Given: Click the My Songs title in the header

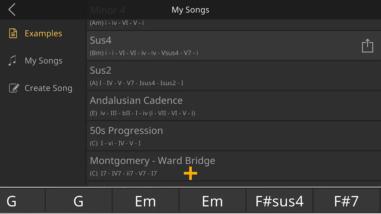Looking at the screenshot, I should click(x=190, y=10).
